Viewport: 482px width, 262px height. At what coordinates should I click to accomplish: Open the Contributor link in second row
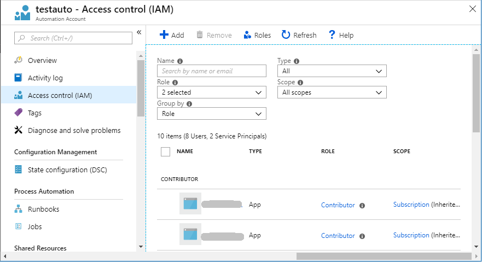click(338, 236)
